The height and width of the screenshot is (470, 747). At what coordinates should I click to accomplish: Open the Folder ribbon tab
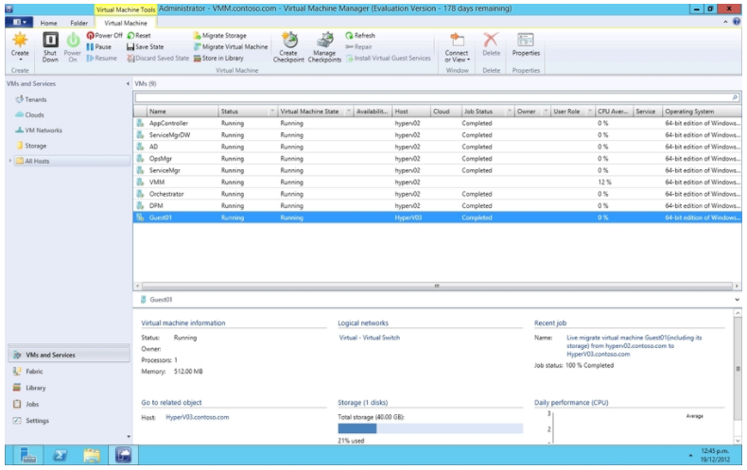(79, 23)
